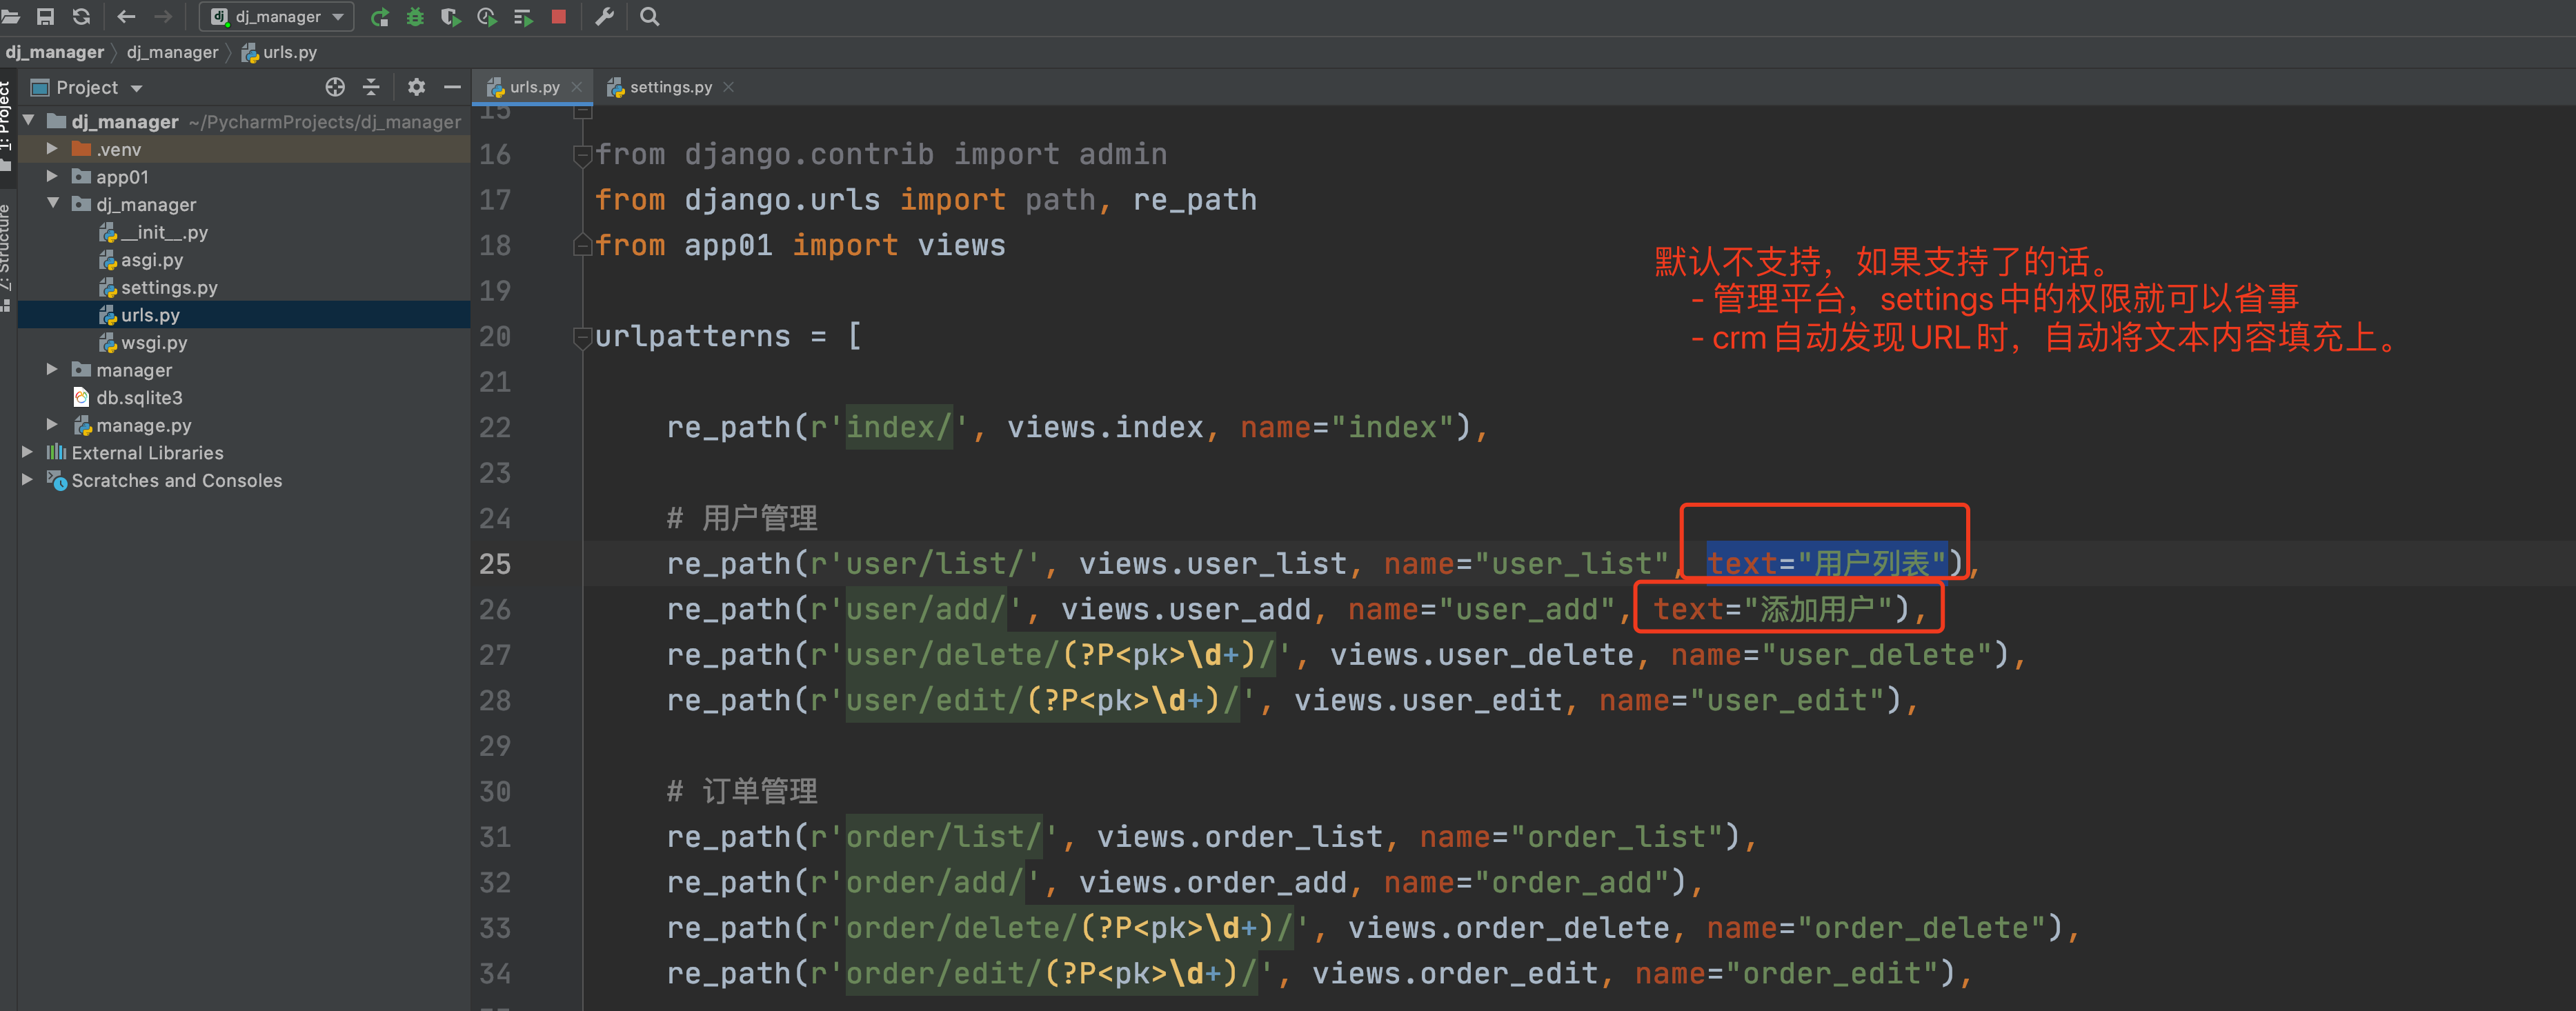Click the Synchronize refresh icon

82,16
